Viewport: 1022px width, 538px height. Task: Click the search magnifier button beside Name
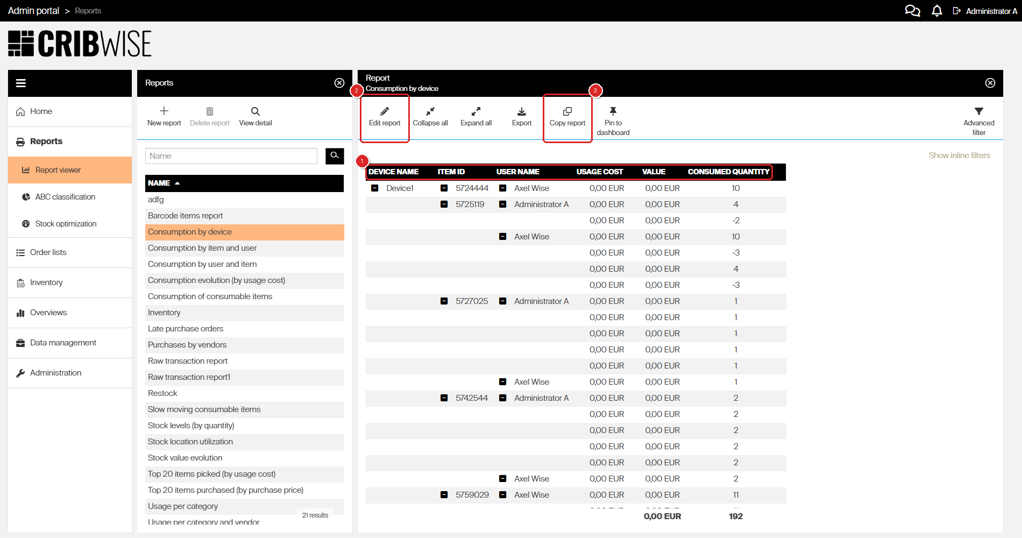(335, 156)
